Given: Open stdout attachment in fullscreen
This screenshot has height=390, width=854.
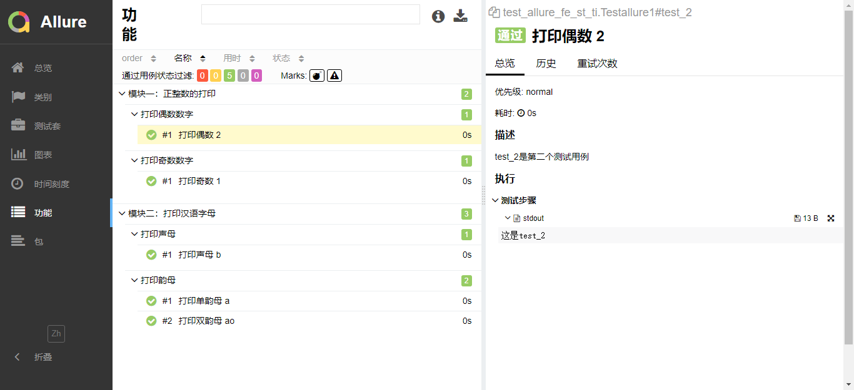Looking at the screenshot, I should pyautogui.click(x=831, y=218).
